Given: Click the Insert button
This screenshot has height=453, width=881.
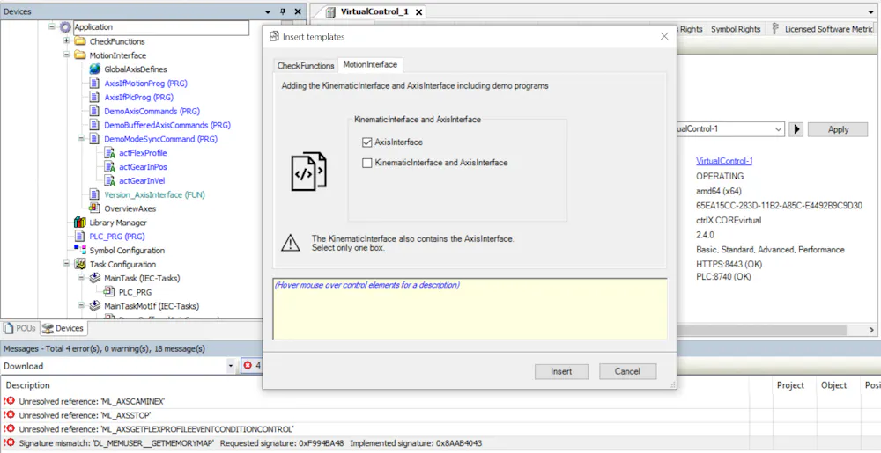Looking at the screenshot, I should click(x=561, y=371).
